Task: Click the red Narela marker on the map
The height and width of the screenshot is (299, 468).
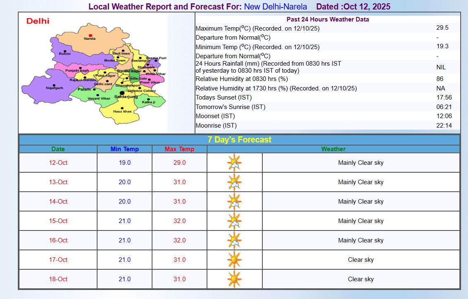Action: pos(90,35)
